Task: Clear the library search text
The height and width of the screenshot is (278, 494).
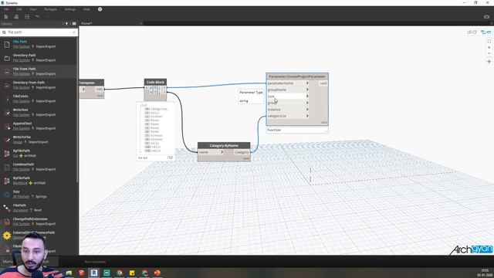Action: pyautogui.click(x=74, y=32)
